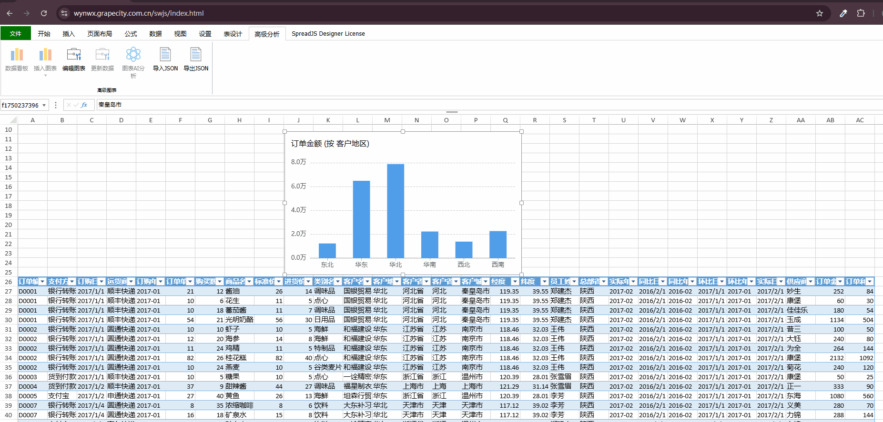Viewport: 883px width, 422px height.
Task: Expand the filter arrow in column AC header
Action: 870,282
